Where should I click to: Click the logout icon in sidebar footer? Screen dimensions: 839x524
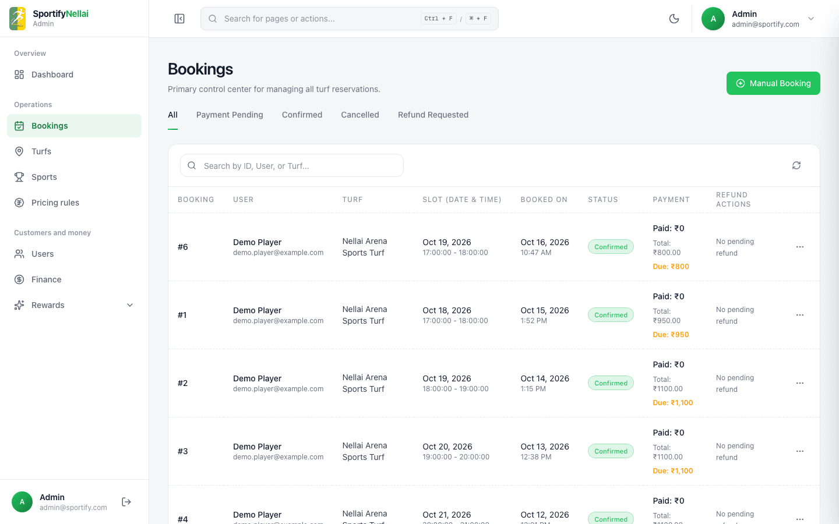click(126, 502)
